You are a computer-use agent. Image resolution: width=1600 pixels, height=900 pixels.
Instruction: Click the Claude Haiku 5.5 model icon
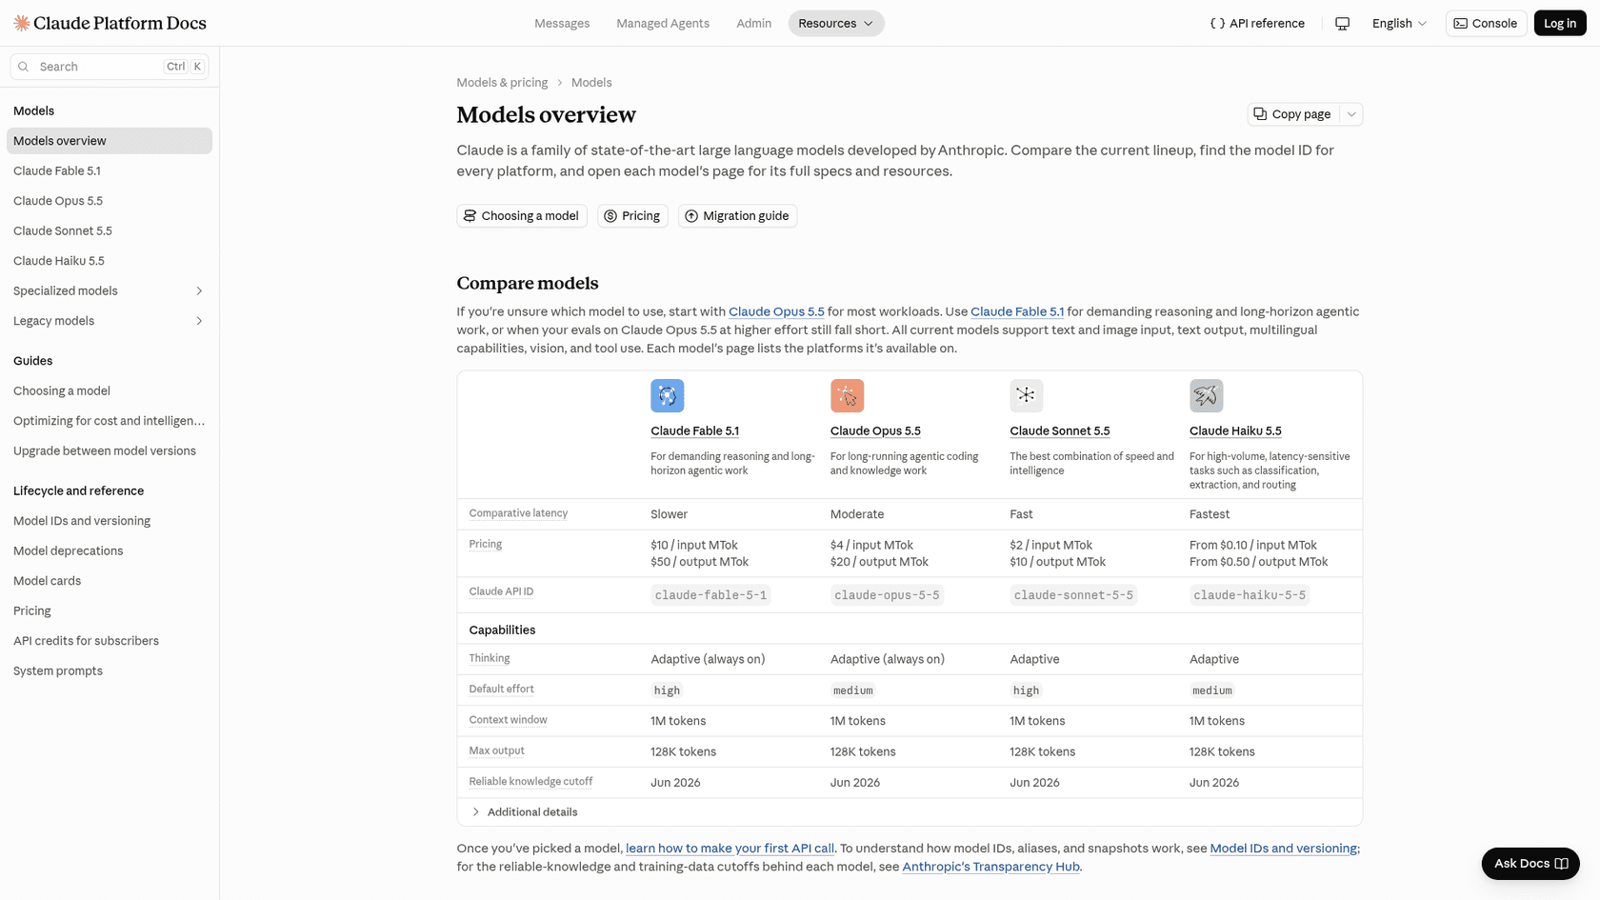[1206, 395]
